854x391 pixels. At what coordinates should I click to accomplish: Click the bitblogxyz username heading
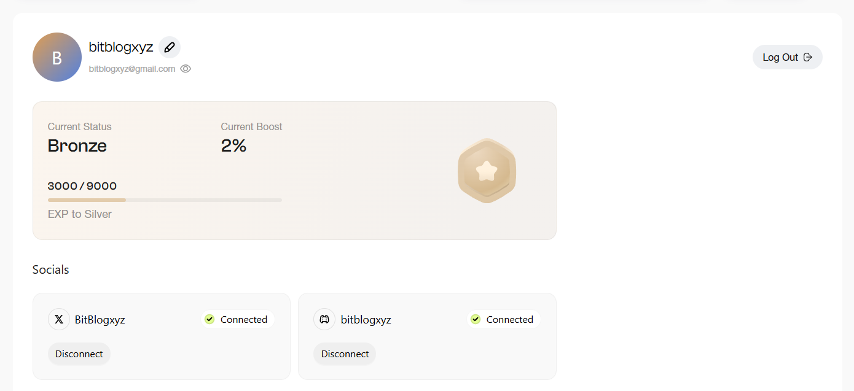click(121, 47)
